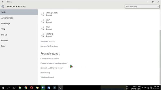Viewport: 161px width, 90px height.
Task: Click the network tray icon
Action: [148, 88]
